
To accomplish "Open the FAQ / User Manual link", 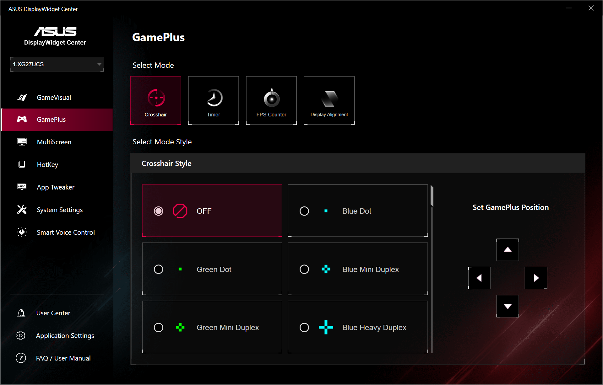I will coord(63,358).
